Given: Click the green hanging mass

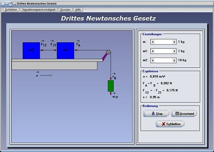Looking at the screenshot, I should coord(111,86).
